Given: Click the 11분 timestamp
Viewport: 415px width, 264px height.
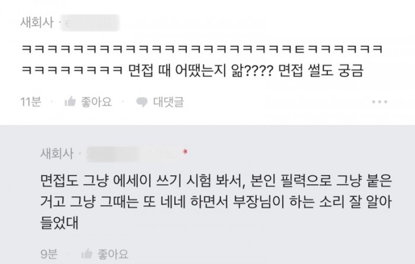Looking at the screenshot, I should [x=31, y=101].
